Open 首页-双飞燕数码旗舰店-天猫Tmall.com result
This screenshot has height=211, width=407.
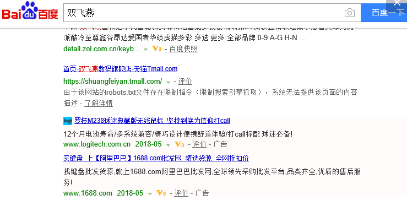point(120,69)
